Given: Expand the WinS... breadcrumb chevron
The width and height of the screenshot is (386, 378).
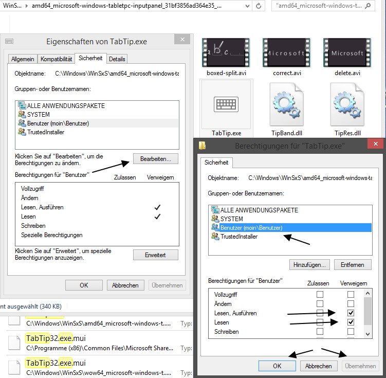Looking at the screenshot, I should 27,6.
